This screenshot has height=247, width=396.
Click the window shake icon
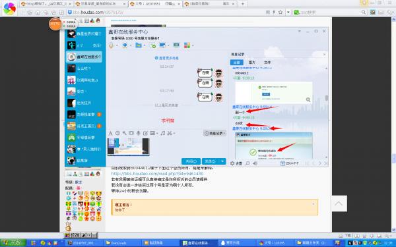[131, 133]
